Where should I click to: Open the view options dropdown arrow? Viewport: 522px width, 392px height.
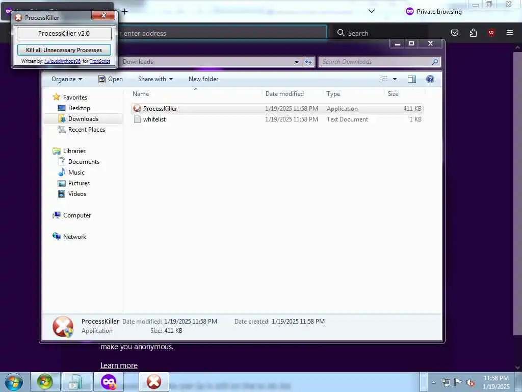(x=395, y=79)
